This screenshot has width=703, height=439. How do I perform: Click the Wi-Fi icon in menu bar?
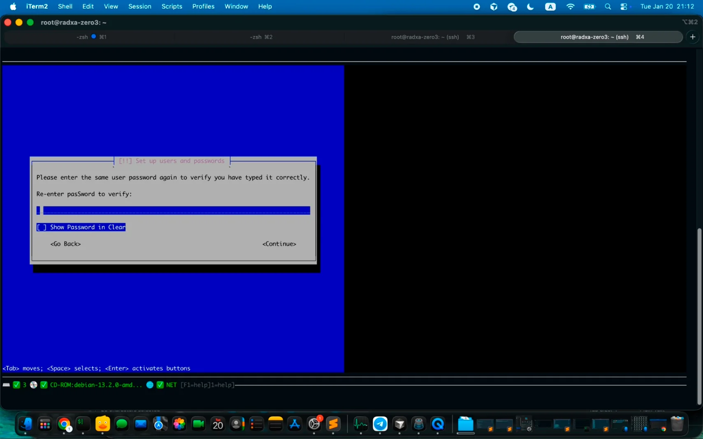point(570,7)
